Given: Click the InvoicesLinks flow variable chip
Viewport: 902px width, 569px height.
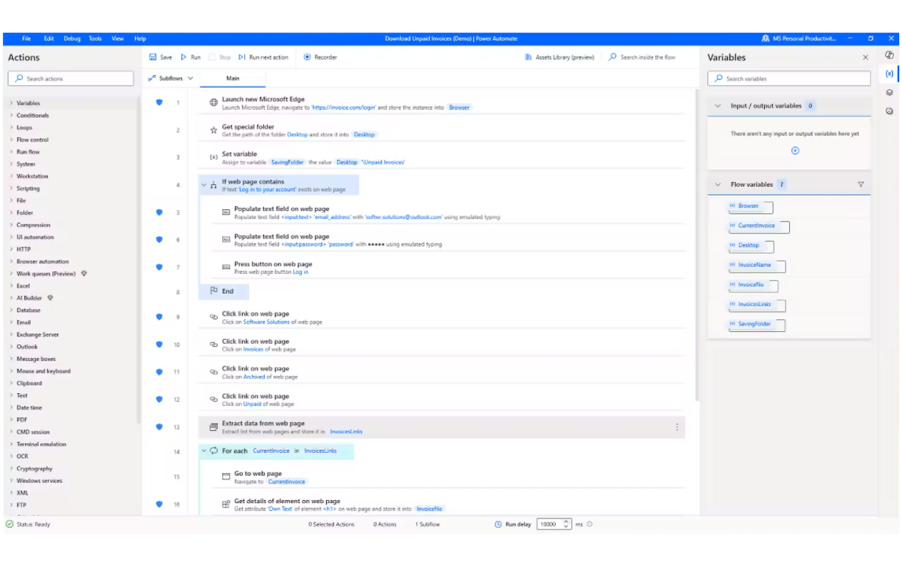Looking at the screenshot, I should [x=757, y=305].
